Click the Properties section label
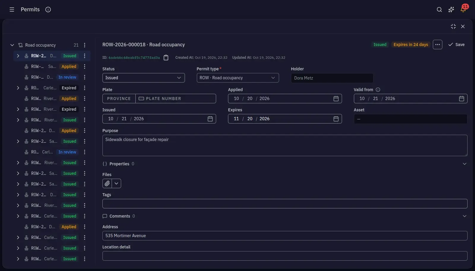This screenshot has height=271, width=475. tap(119, 164)
